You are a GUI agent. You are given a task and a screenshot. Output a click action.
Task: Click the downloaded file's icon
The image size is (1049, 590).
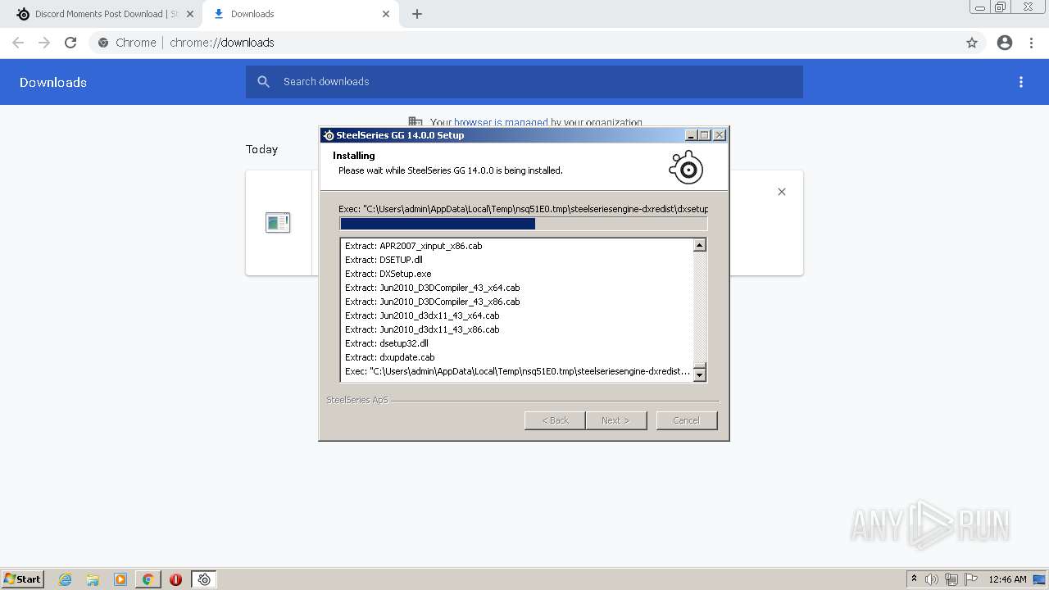tap(278, 222)
